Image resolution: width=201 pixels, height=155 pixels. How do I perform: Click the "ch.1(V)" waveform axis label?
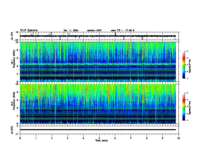point(12,36)
